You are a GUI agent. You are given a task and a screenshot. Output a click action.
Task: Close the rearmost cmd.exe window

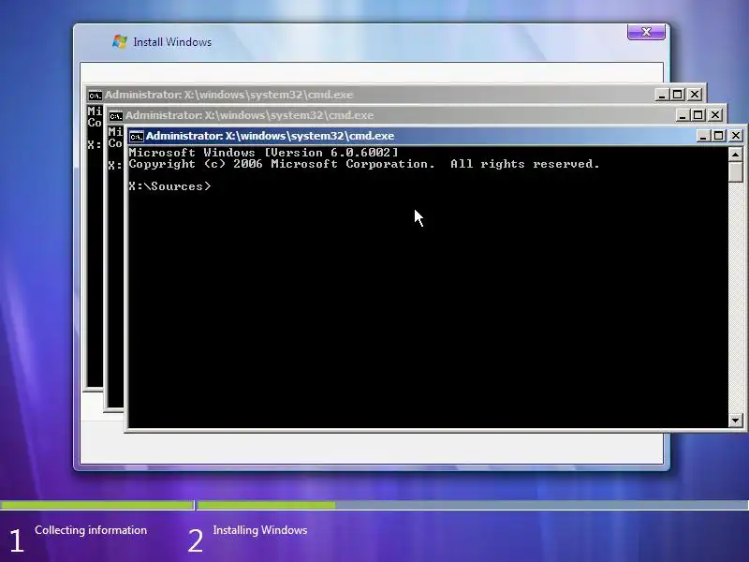tap(695, 95)
